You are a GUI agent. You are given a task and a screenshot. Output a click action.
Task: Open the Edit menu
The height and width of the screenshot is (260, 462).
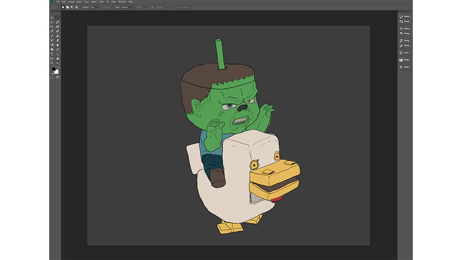[63, 1]
